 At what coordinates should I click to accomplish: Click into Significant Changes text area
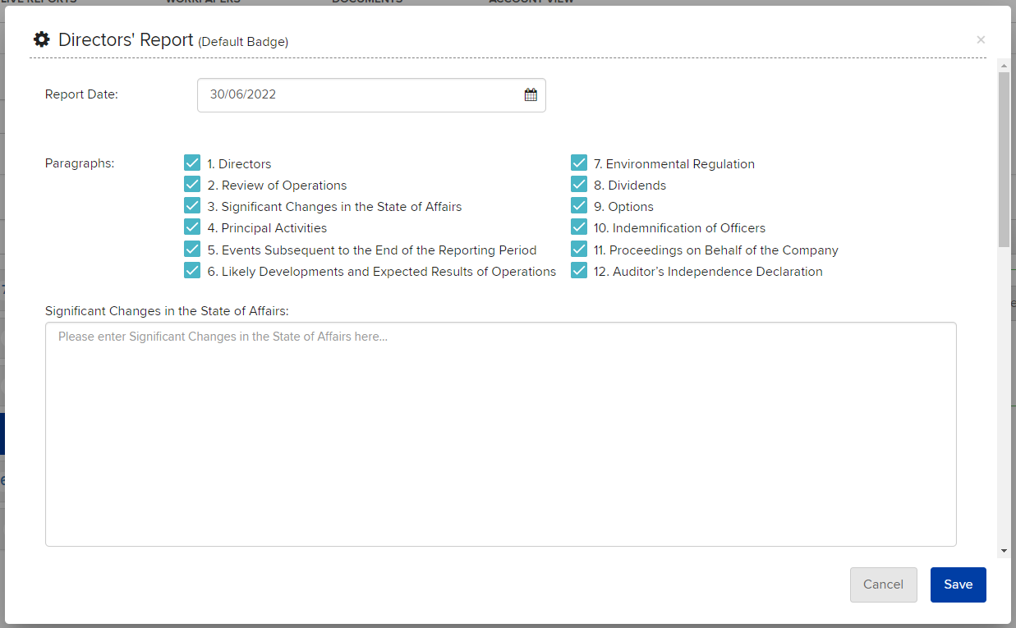(501, 434)
